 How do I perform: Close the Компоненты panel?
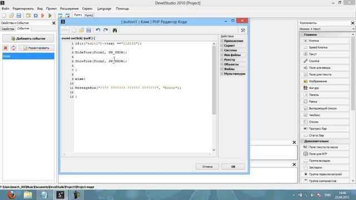coord(353,23)
